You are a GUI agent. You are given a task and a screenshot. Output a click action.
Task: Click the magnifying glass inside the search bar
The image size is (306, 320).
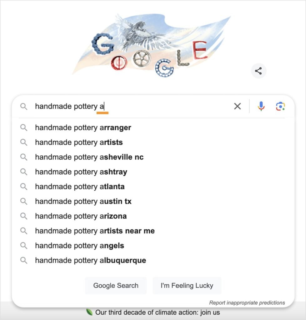(x=24, y=106)
